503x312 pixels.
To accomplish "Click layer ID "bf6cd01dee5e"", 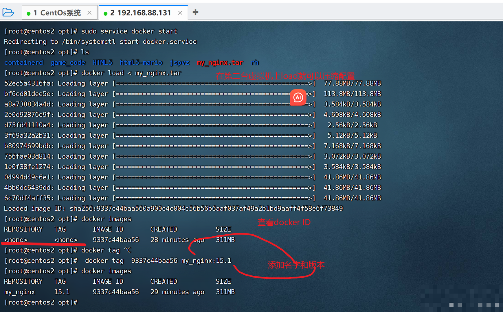I will point(27,94).
